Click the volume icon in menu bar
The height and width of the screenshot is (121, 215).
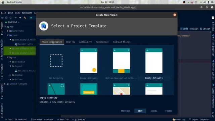(x=205, y=2)
